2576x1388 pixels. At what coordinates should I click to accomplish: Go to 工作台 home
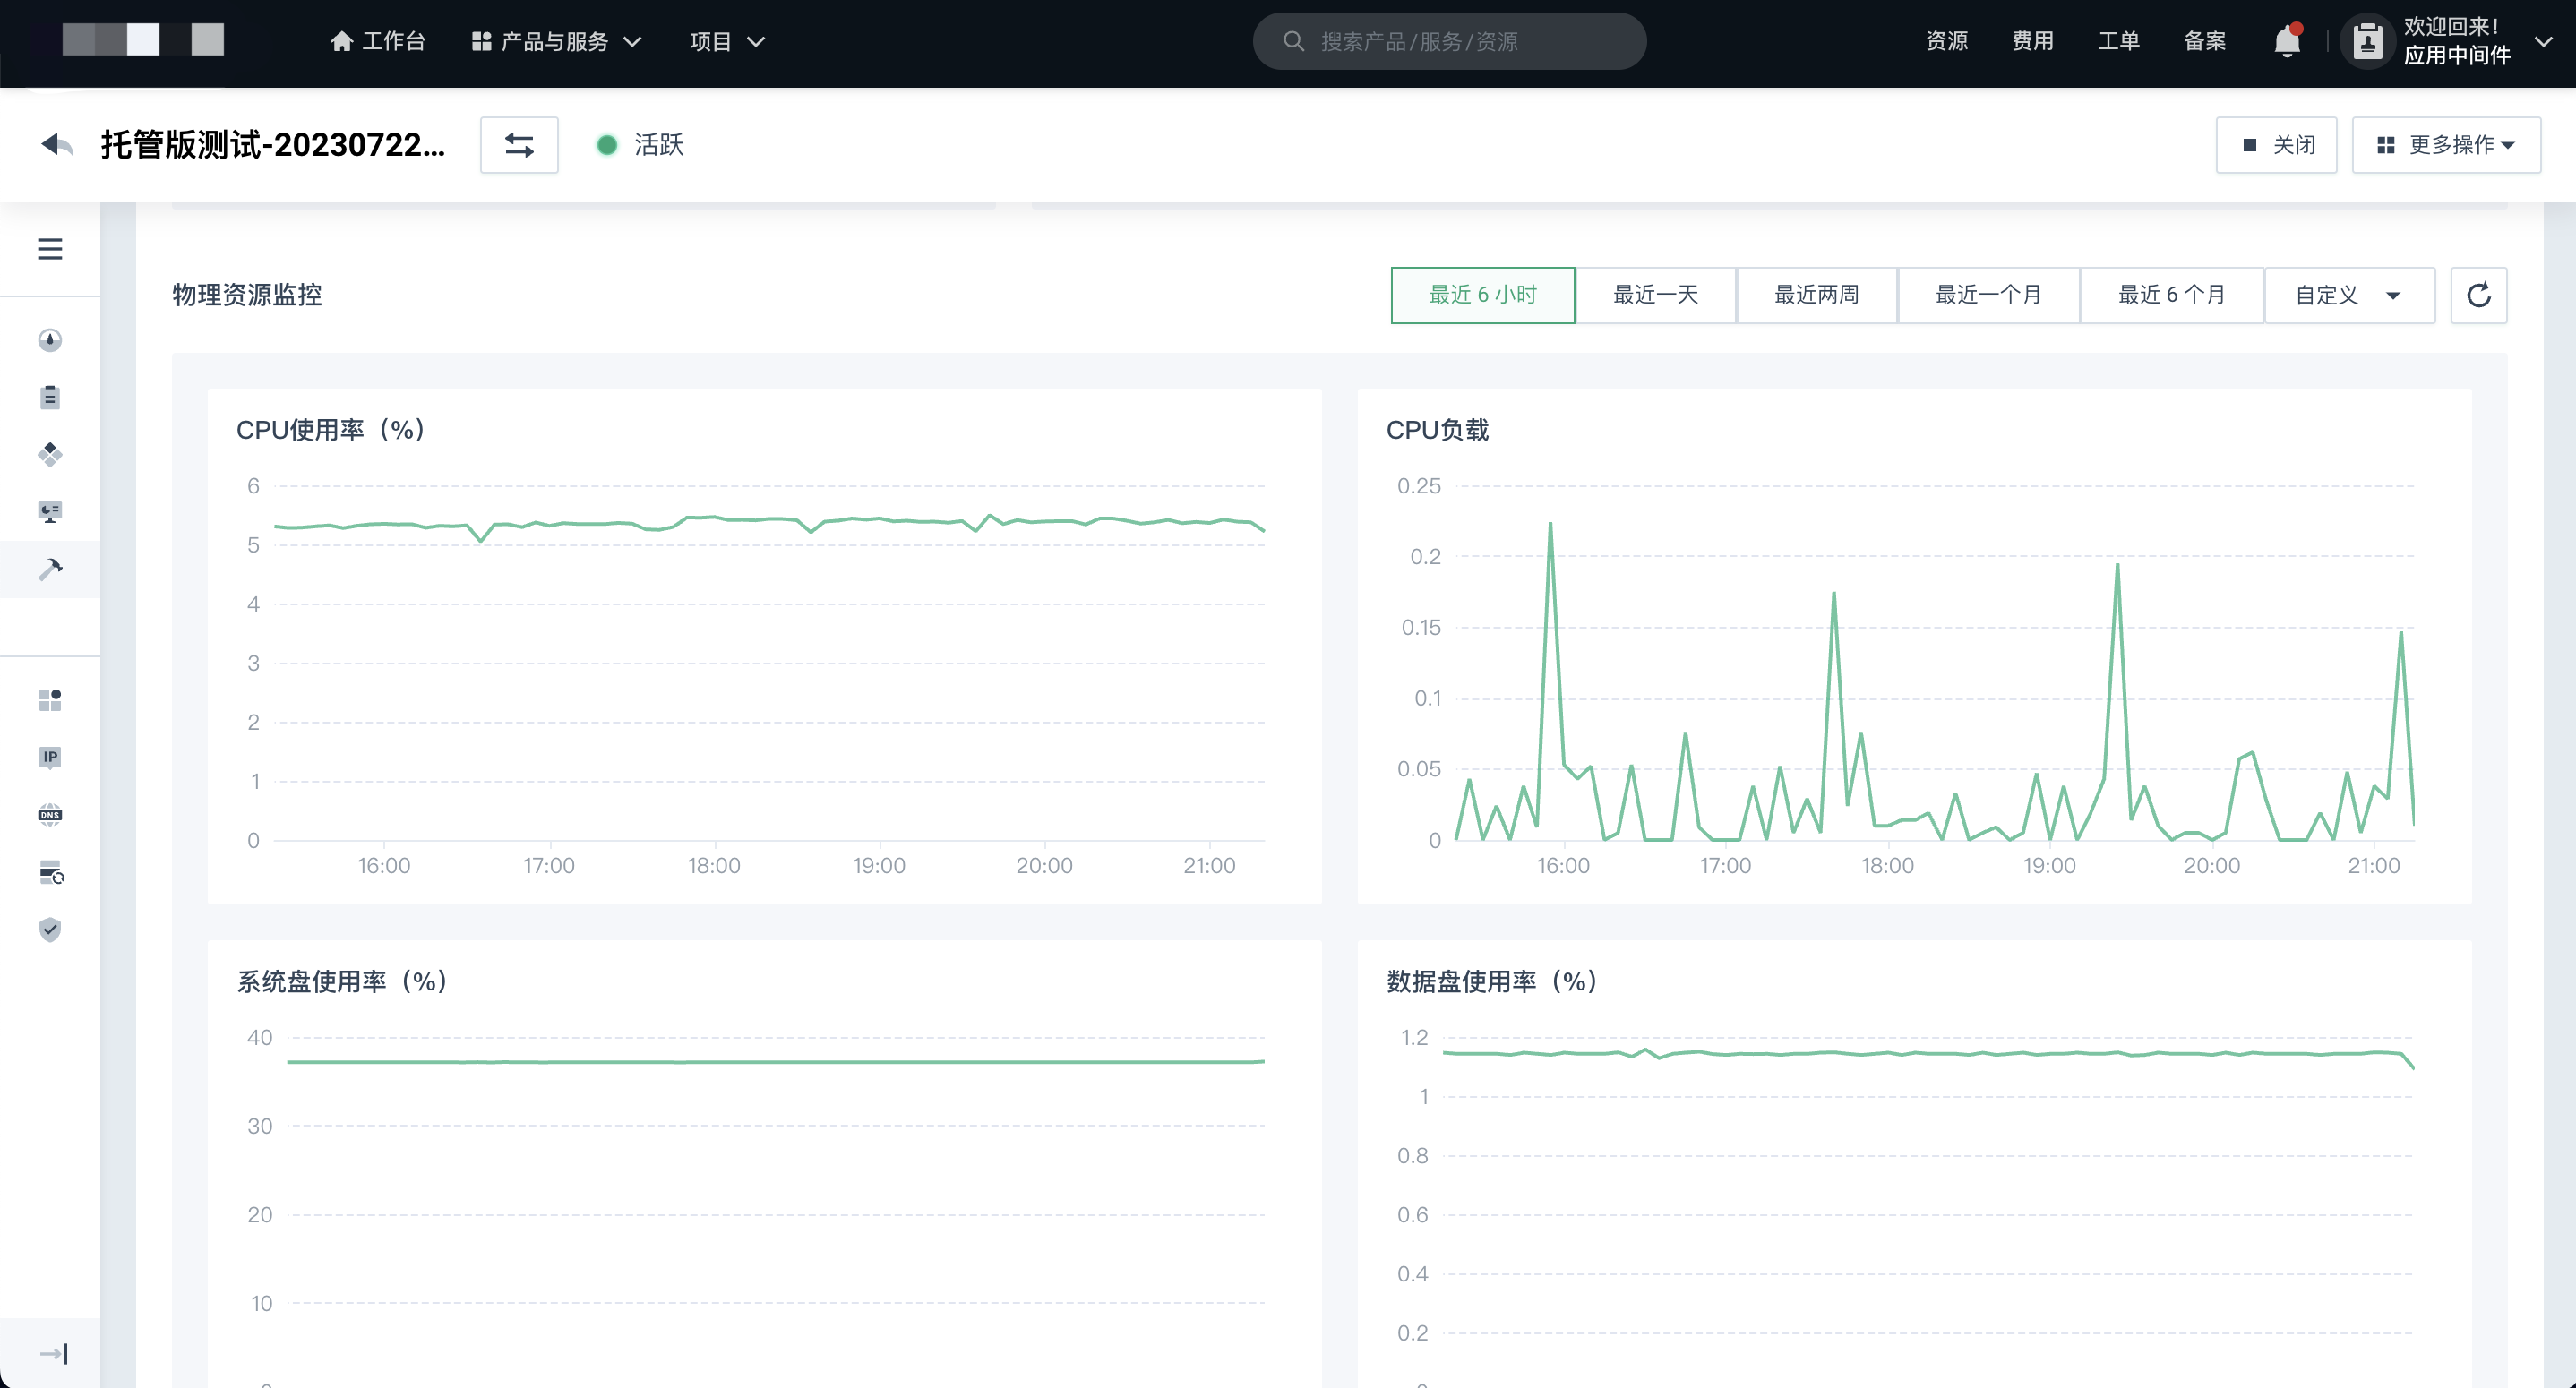pyautogui.click(x=378, y=41)
